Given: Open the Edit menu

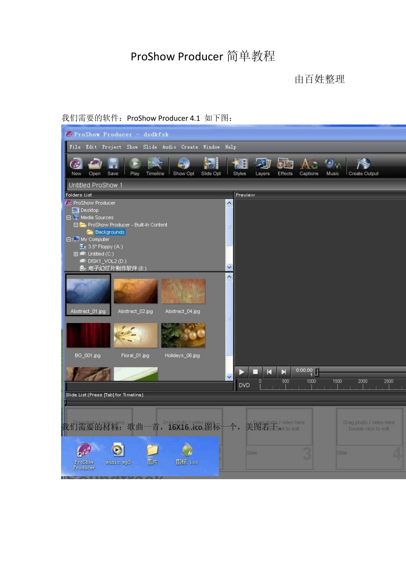Looking at the screenshot, I should [91, 147].
